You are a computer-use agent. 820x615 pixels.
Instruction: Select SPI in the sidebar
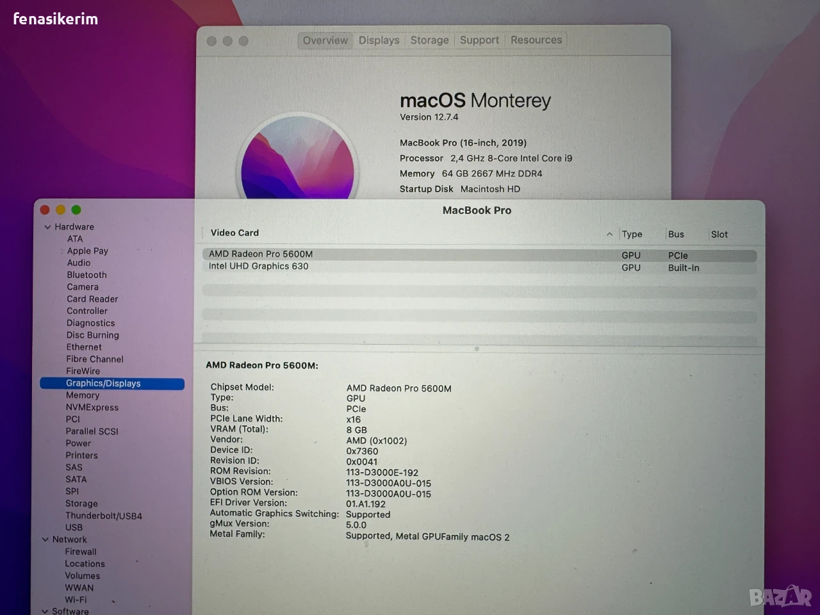[72, 491]
